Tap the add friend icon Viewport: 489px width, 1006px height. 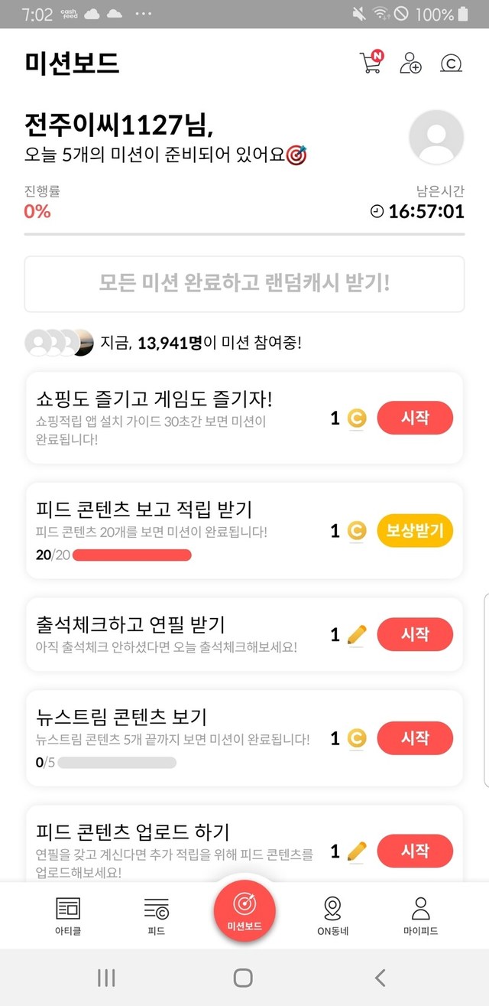coord(410,63)
